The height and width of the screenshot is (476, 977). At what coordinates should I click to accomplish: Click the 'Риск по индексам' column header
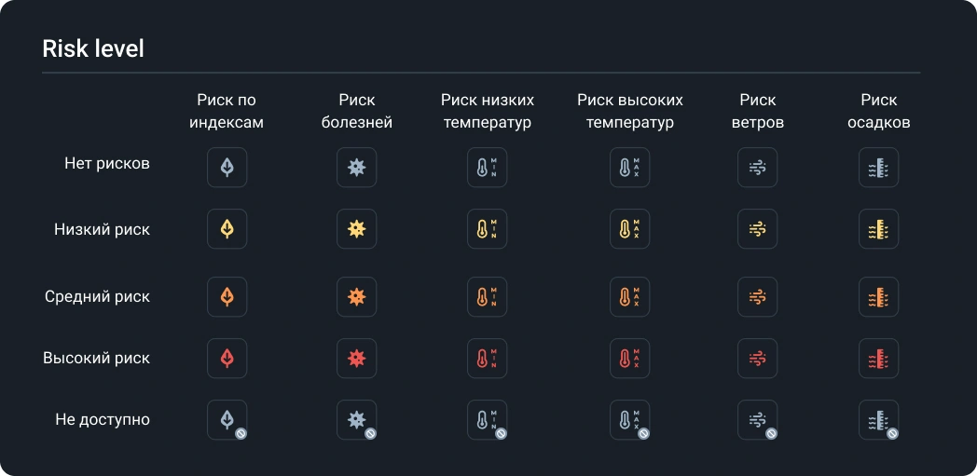click(x=227, y=111)
